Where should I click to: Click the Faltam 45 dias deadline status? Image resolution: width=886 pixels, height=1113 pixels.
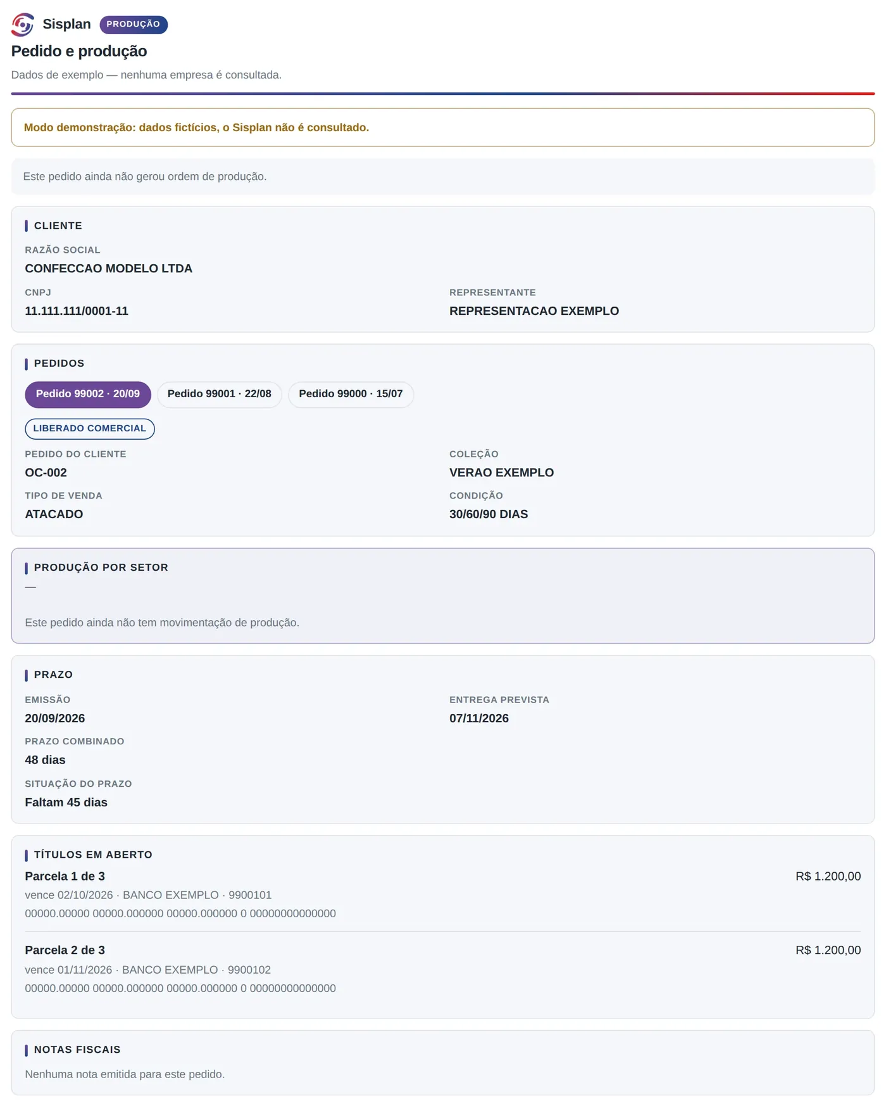(66, 803)
